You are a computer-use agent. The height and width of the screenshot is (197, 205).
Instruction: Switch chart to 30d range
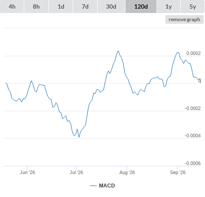click(111, 6)
